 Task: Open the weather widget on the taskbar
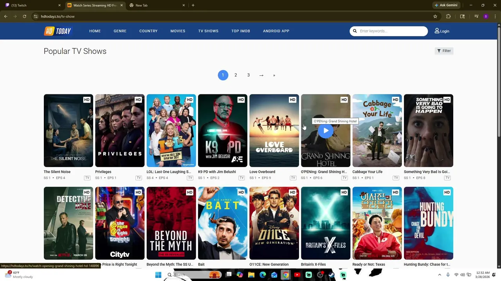point(20,275)
